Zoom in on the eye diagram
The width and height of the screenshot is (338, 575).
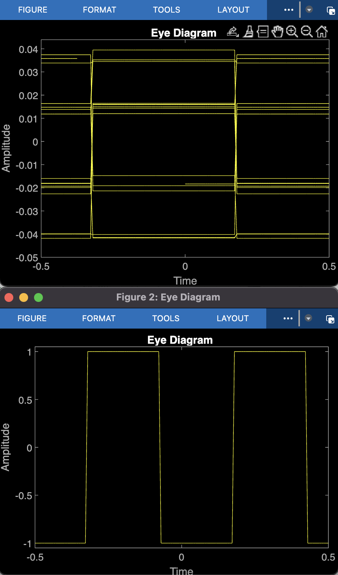293,32
